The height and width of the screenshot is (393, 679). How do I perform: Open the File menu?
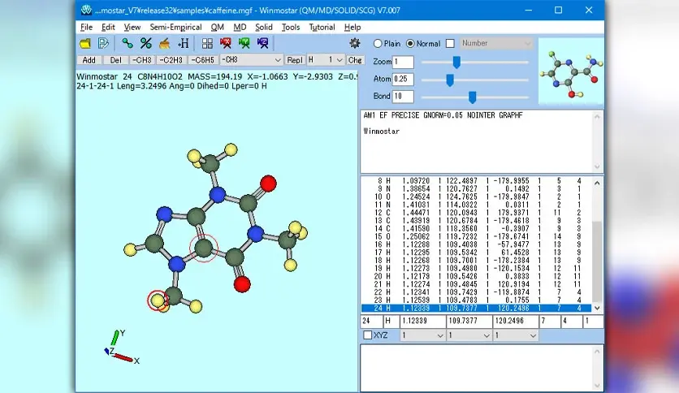coord(87,28)
